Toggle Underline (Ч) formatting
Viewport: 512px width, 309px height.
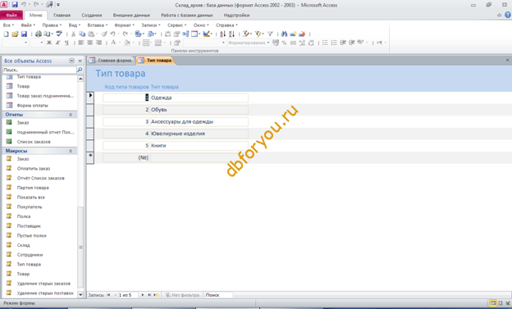(66, 43)
